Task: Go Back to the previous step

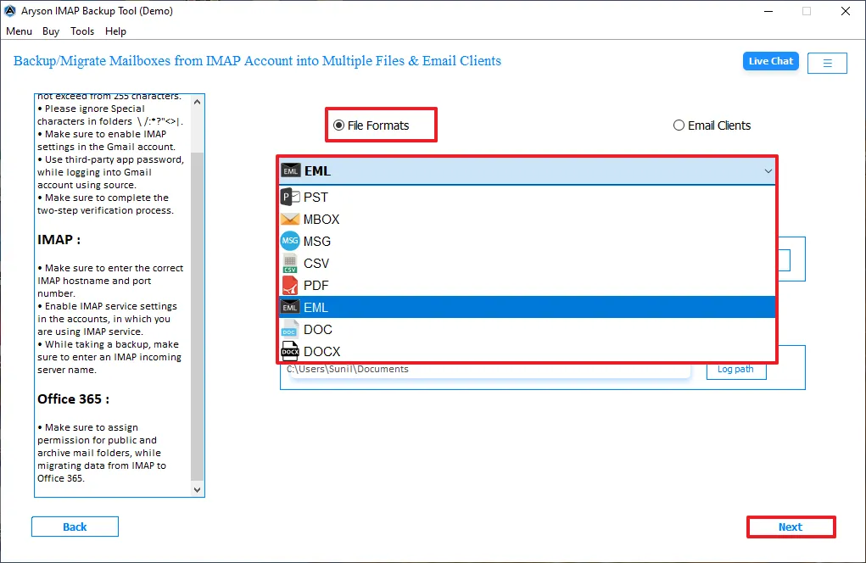Action: (75, 527)
